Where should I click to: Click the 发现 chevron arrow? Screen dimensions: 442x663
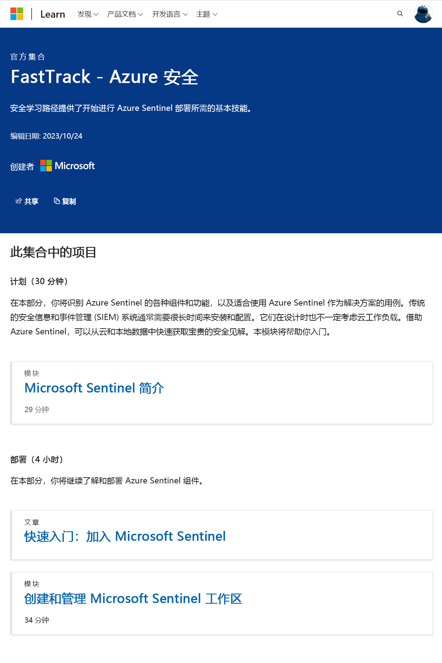pyautogui.click(x=96, y=14)
